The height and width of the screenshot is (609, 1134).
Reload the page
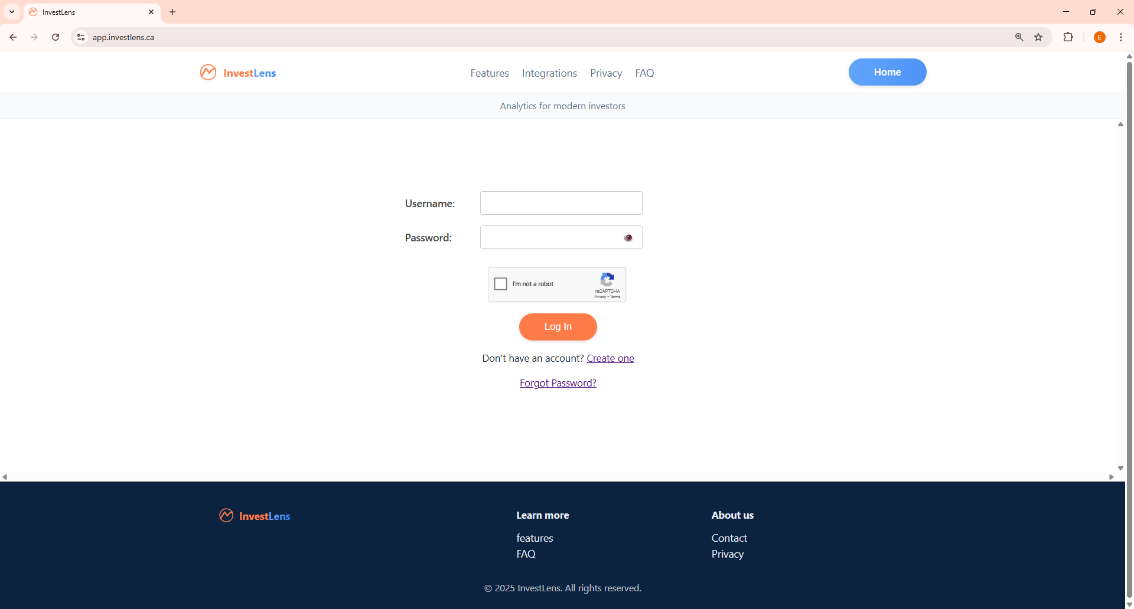click(56, 37)
